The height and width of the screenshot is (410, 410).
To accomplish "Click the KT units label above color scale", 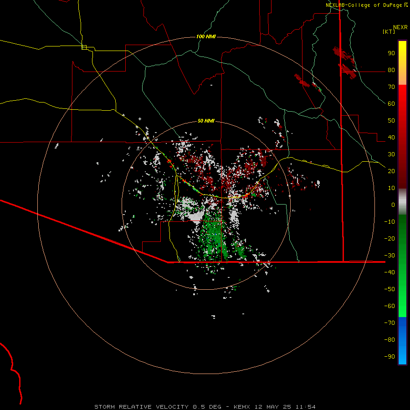I will [x=389, y=31].
